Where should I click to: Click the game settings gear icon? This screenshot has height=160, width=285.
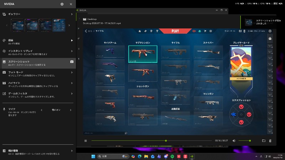click(x=270, y=31)
